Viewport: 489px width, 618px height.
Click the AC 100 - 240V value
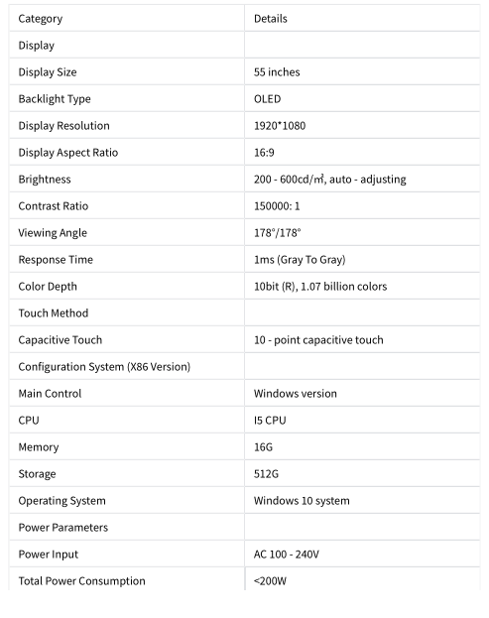click(286, 555)
